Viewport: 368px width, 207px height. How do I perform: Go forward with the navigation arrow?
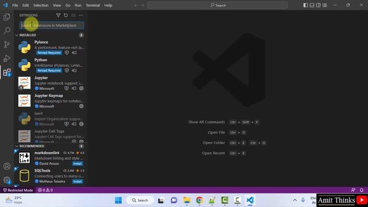(x=143, y=5)
